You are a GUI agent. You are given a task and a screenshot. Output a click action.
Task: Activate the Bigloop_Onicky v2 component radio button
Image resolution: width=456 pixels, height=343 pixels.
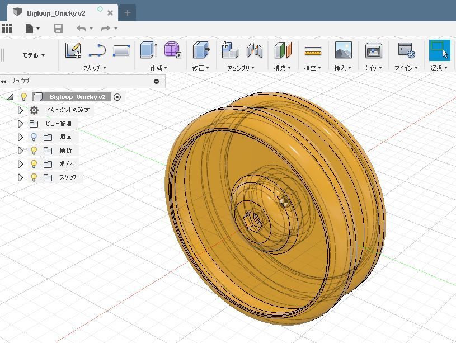pos(117,97)
